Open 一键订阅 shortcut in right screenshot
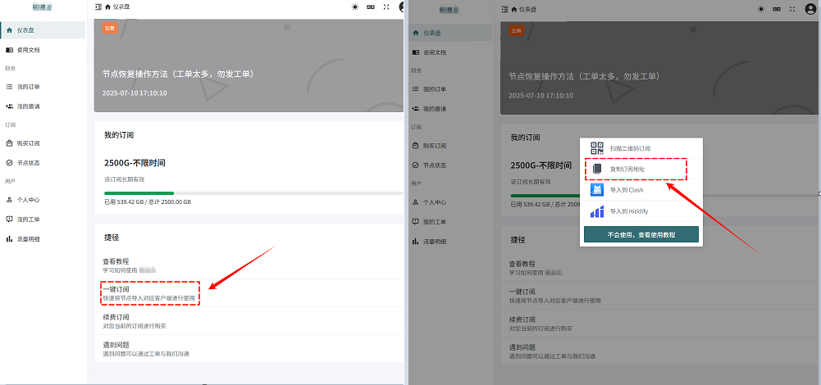This screenshot has width=821, height=385. (x=661, y=296)
